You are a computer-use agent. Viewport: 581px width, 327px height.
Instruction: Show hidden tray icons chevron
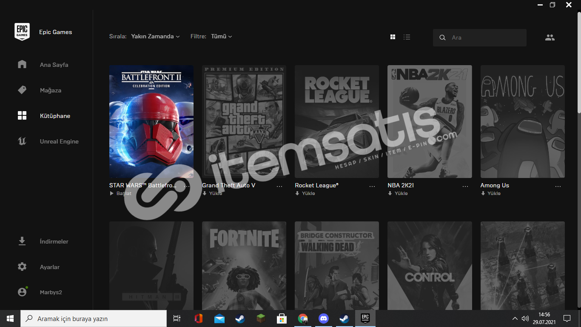pos(515,318)
